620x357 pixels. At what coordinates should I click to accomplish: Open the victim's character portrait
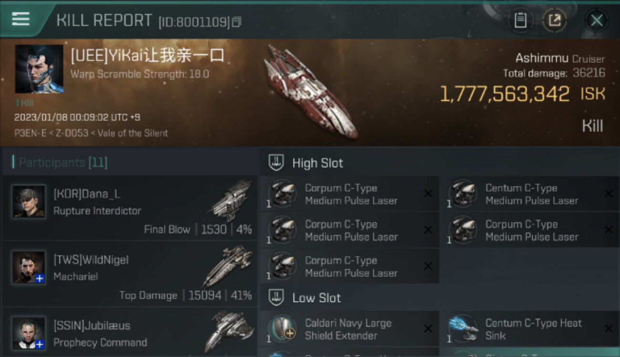tap(39, 69)
